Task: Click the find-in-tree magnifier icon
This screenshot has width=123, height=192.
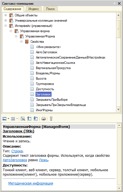Action: coord(23,118)
